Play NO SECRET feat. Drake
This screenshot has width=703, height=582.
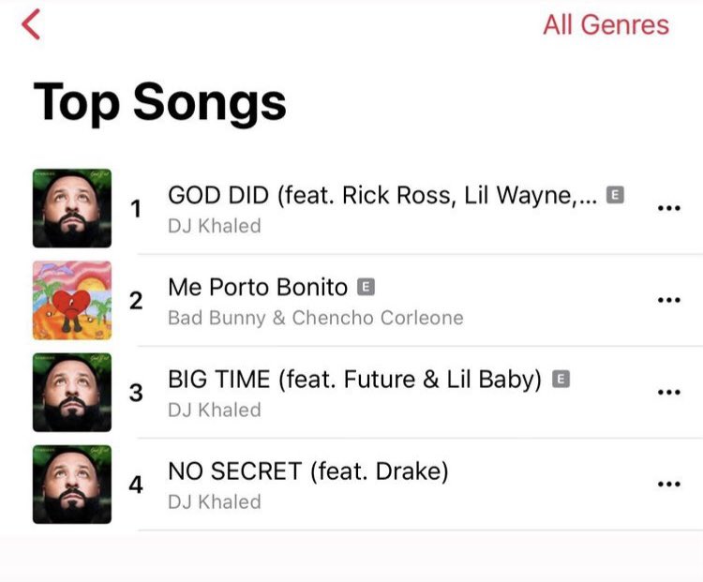tap(308, 471)
